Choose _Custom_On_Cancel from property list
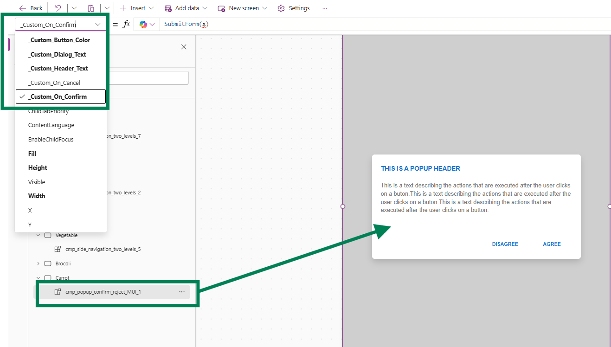 (54, 83)
